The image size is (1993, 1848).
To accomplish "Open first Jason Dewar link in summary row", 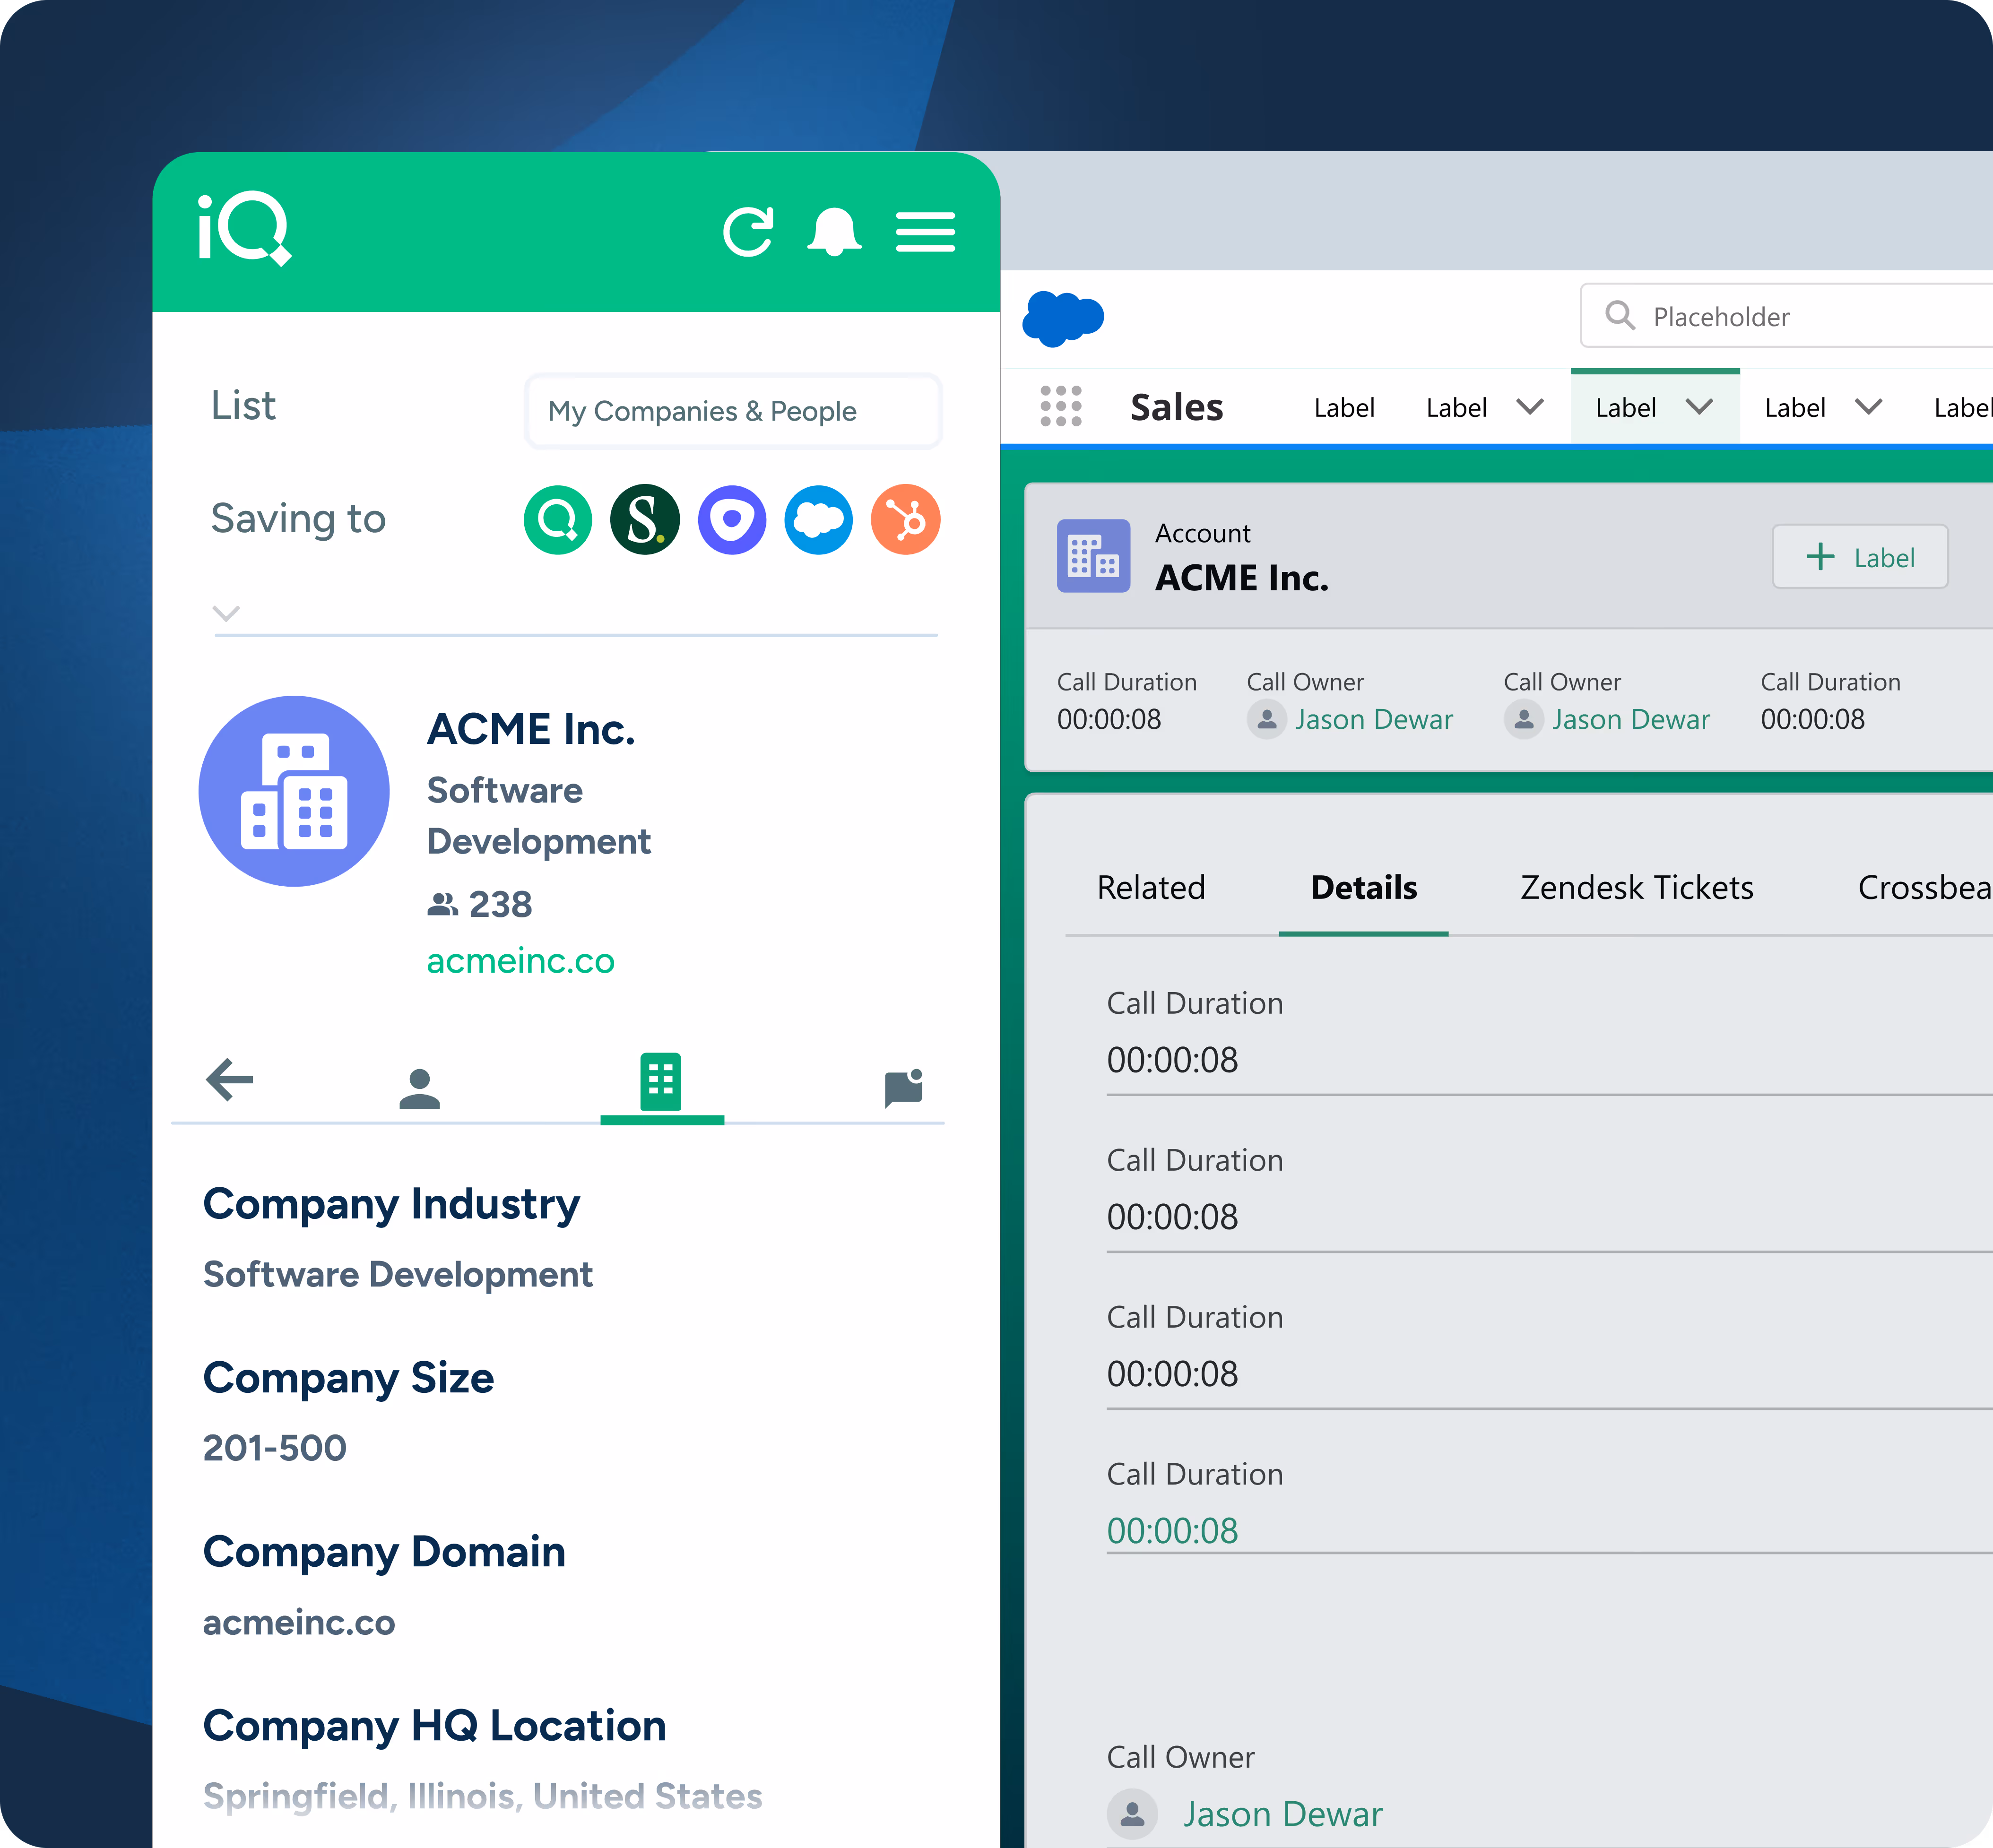I will tap(1374, 720).
